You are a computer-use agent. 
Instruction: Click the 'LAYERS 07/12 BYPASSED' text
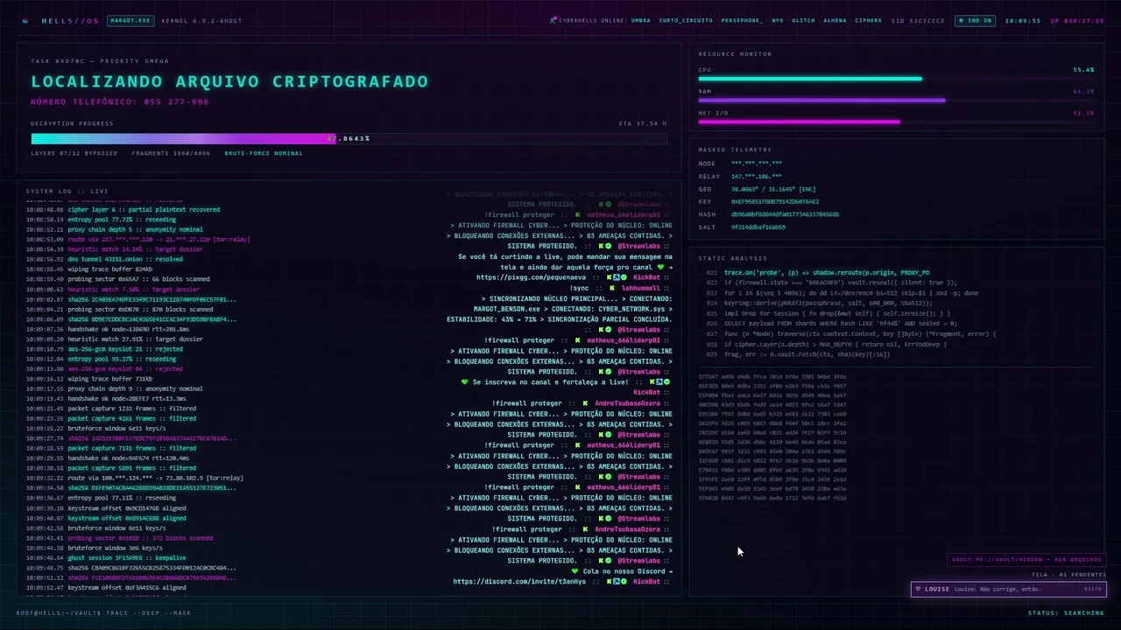(74, 153)
